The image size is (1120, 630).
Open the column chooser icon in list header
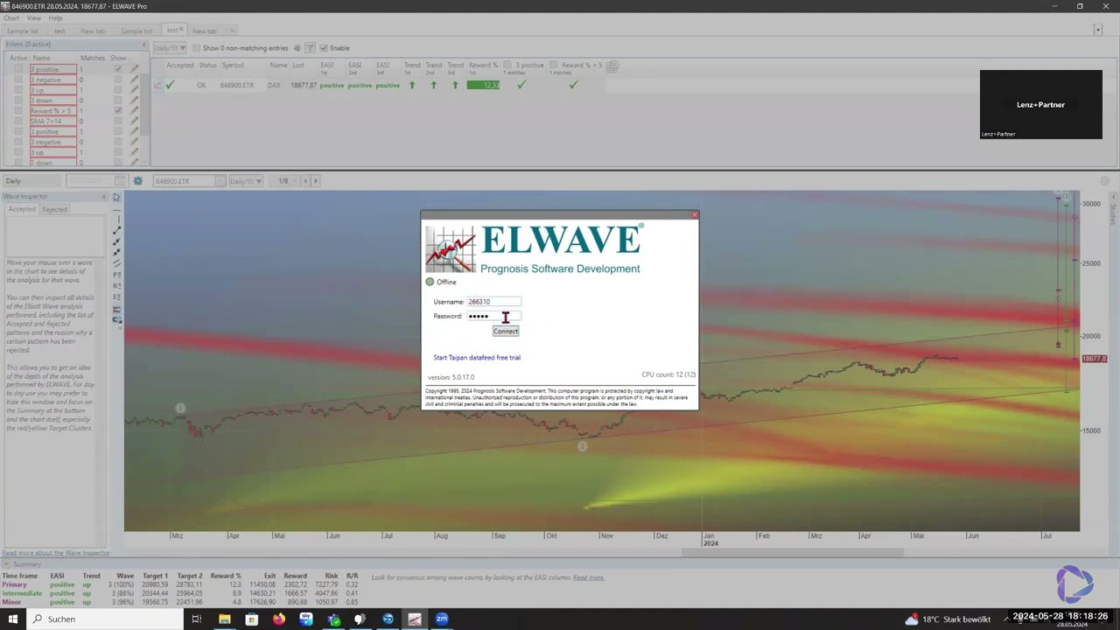(613, 66)
